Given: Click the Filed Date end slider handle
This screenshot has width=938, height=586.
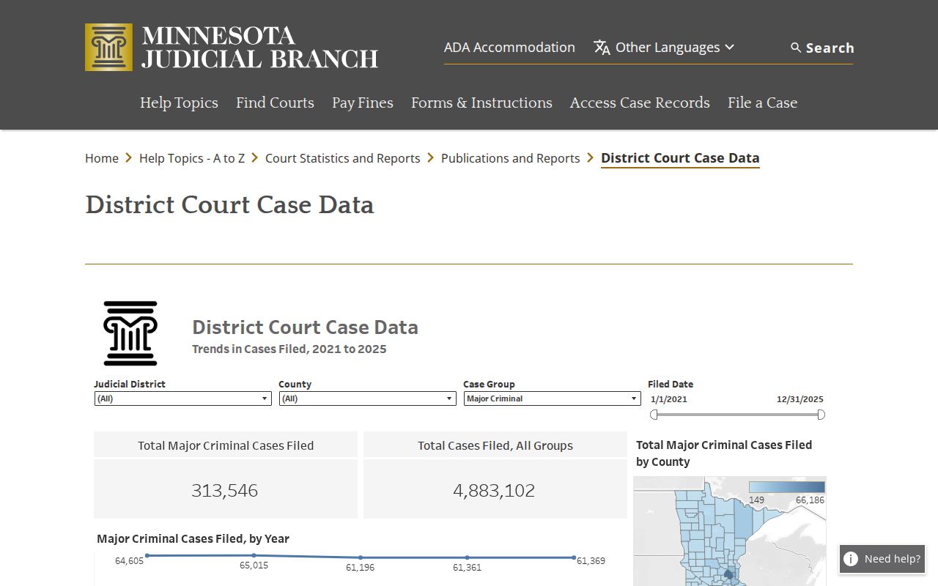Looking at the screenshot, I should [821, 415].
